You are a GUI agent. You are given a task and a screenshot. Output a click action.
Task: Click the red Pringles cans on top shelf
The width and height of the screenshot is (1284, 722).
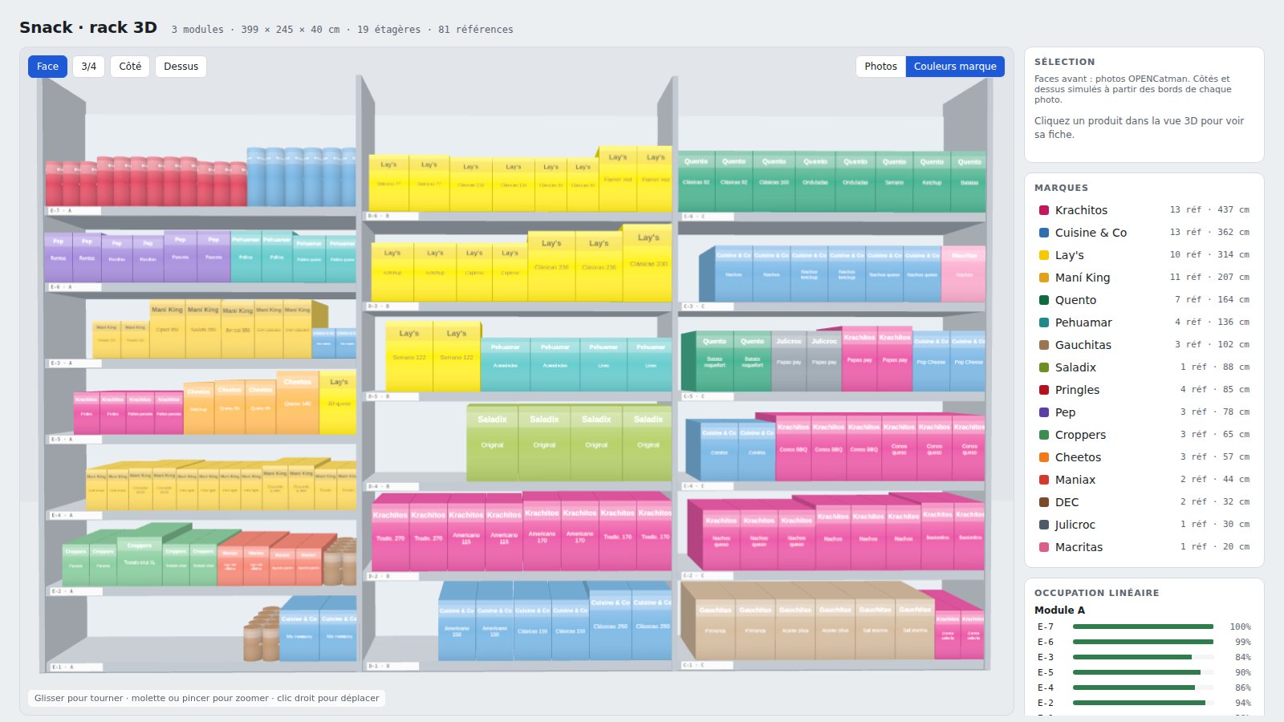(x=144, y=181)
